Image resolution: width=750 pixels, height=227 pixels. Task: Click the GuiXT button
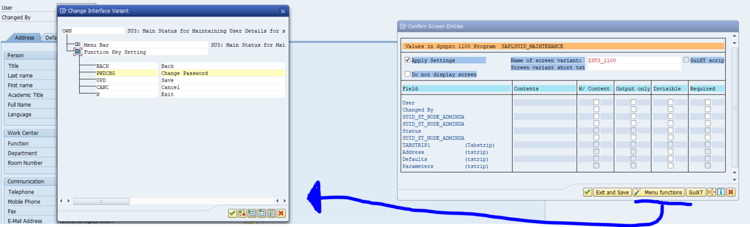point(696,192)
